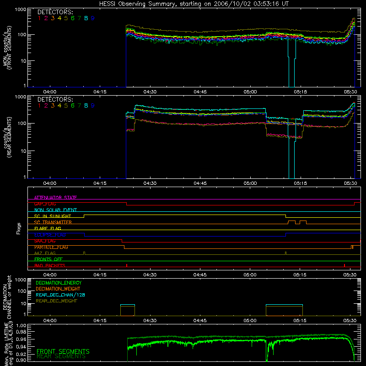Click the '1000' tick on the decimation axis
366x366 pixels.
21,280
